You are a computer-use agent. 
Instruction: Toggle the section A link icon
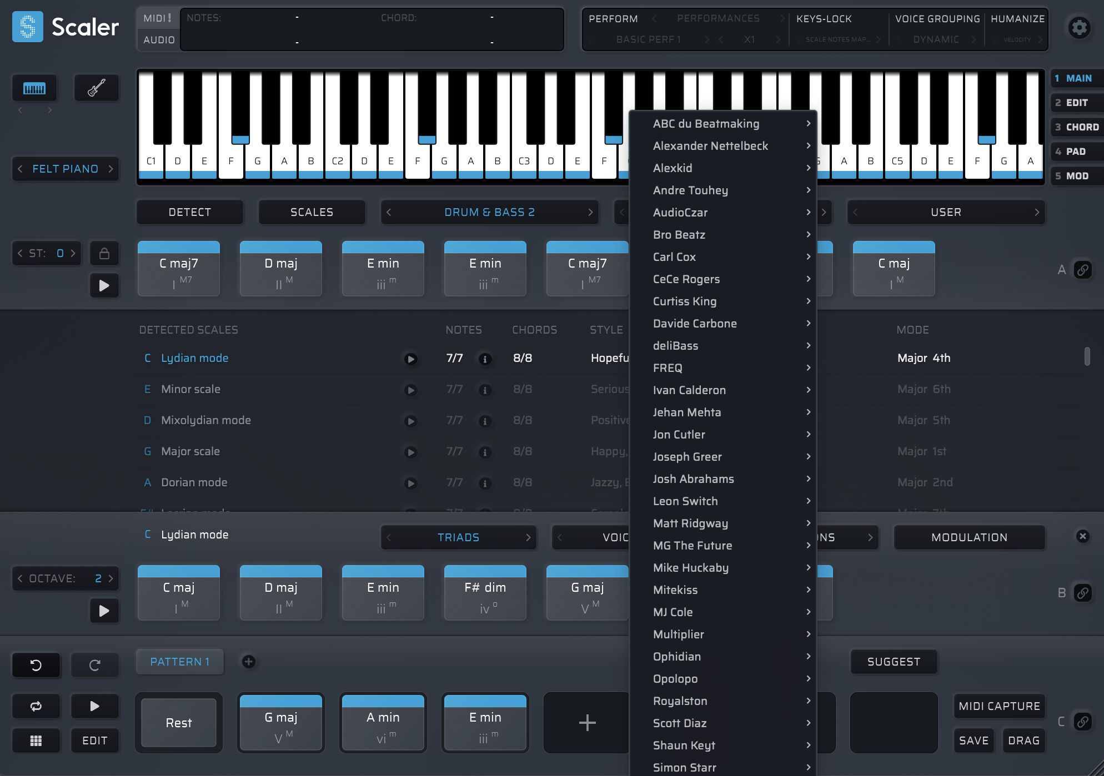click(x=1082, y=270)
